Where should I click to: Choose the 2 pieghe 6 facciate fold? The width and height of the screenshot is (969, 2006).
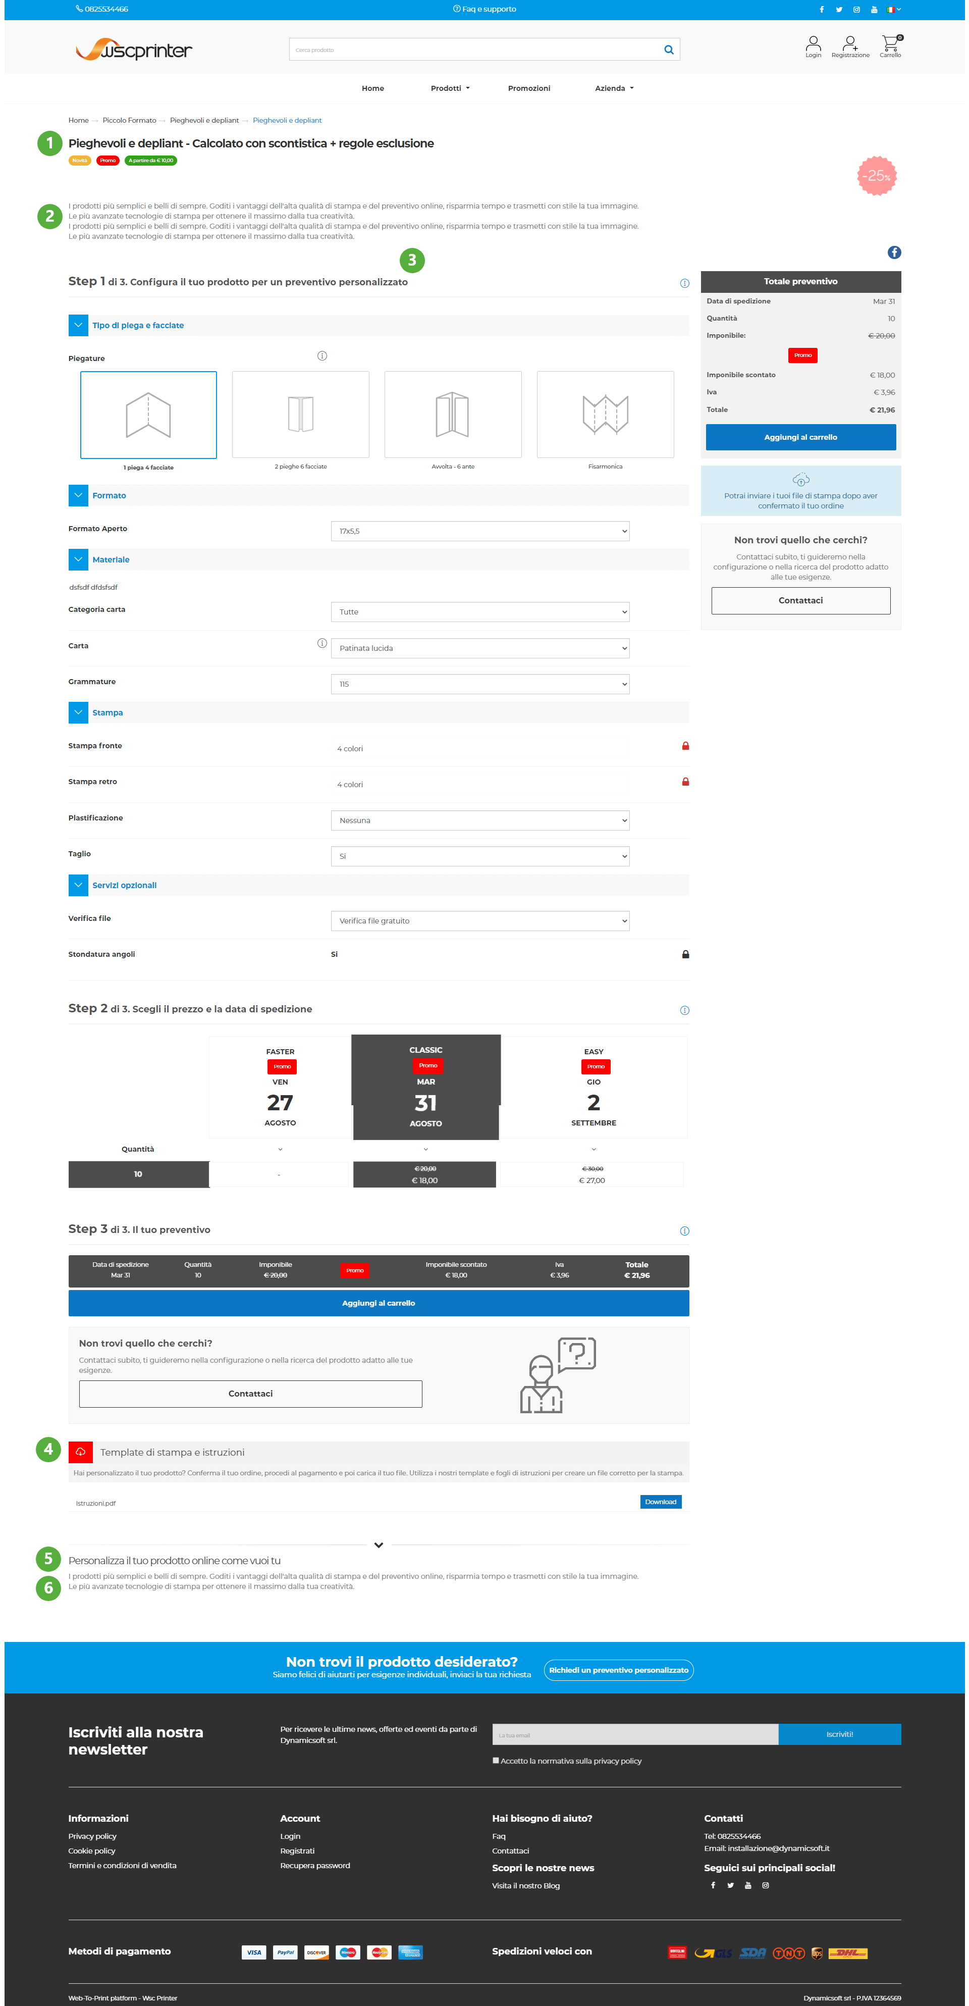[x=300, y=415]
